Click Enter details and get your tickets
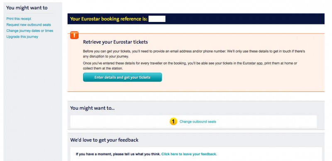 [122, 77]
